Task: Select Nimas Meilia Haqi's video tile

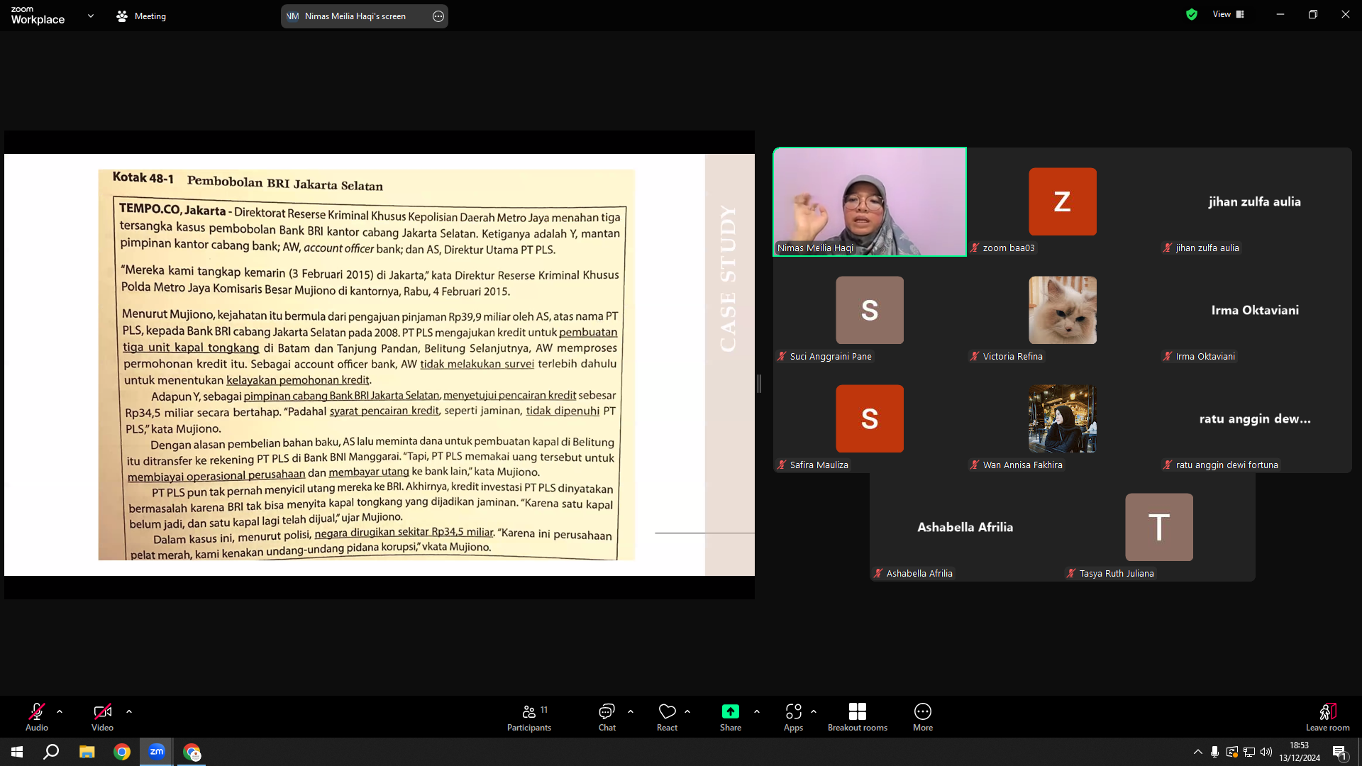Action: click(870, 201)
